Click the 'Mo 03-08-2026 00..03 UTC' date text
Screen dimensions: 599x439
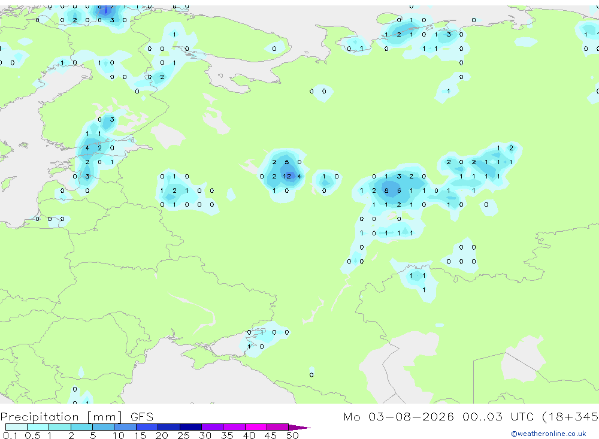coord(440,416)
